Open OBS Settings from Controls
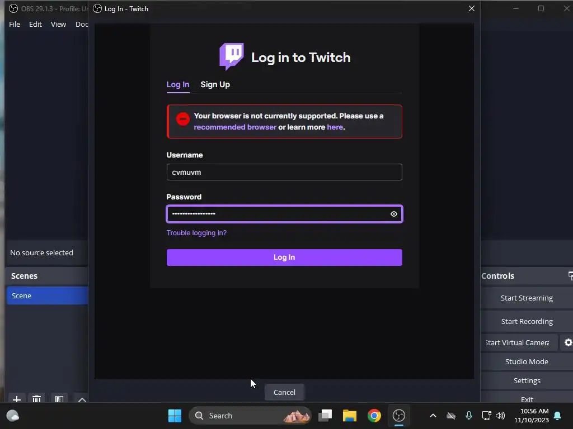This screenshot has width=573, height=429. click(x=527, y=380)
